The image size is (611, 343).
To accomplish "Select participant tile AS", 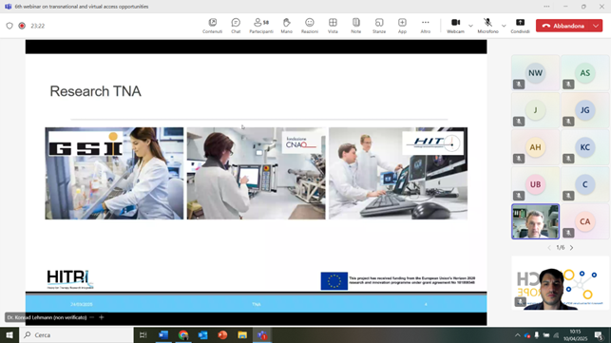I will pyautogui.click(x=585, y=73).
